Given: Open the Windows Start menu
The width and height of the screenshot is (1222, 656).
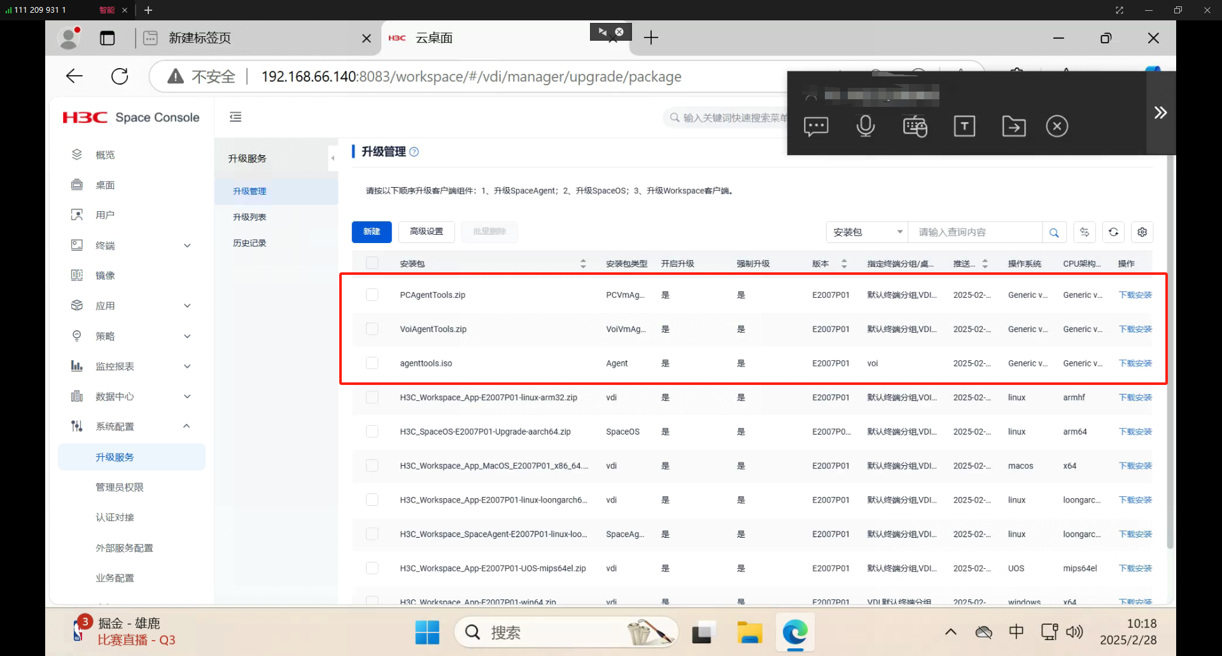Looking at the screenshot, I should coord(427,632).
